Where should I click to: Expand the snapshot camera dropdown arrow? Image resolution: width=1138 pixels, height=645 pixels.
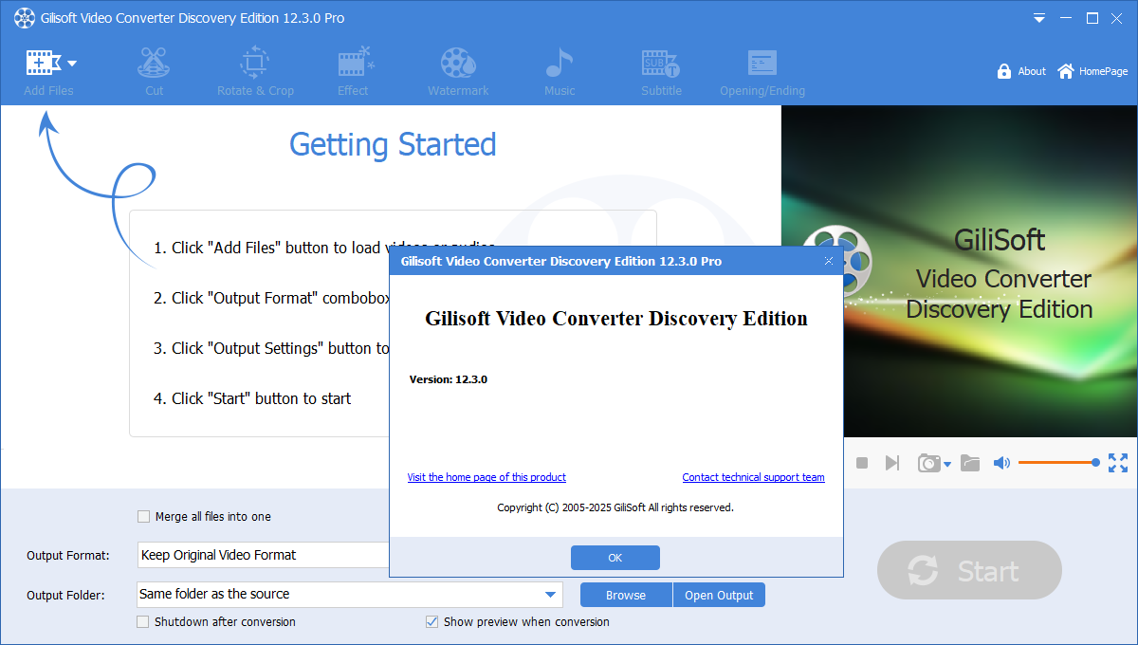pos(947,465)
